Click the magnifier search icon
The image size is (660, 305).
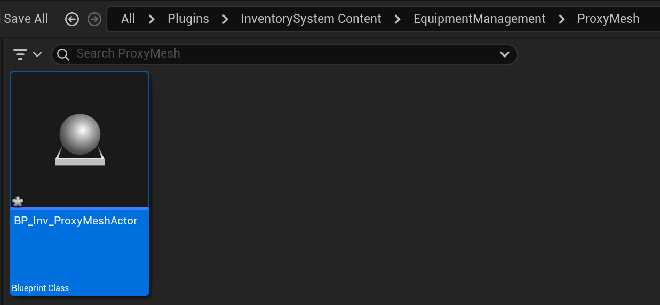pos(63,54)
